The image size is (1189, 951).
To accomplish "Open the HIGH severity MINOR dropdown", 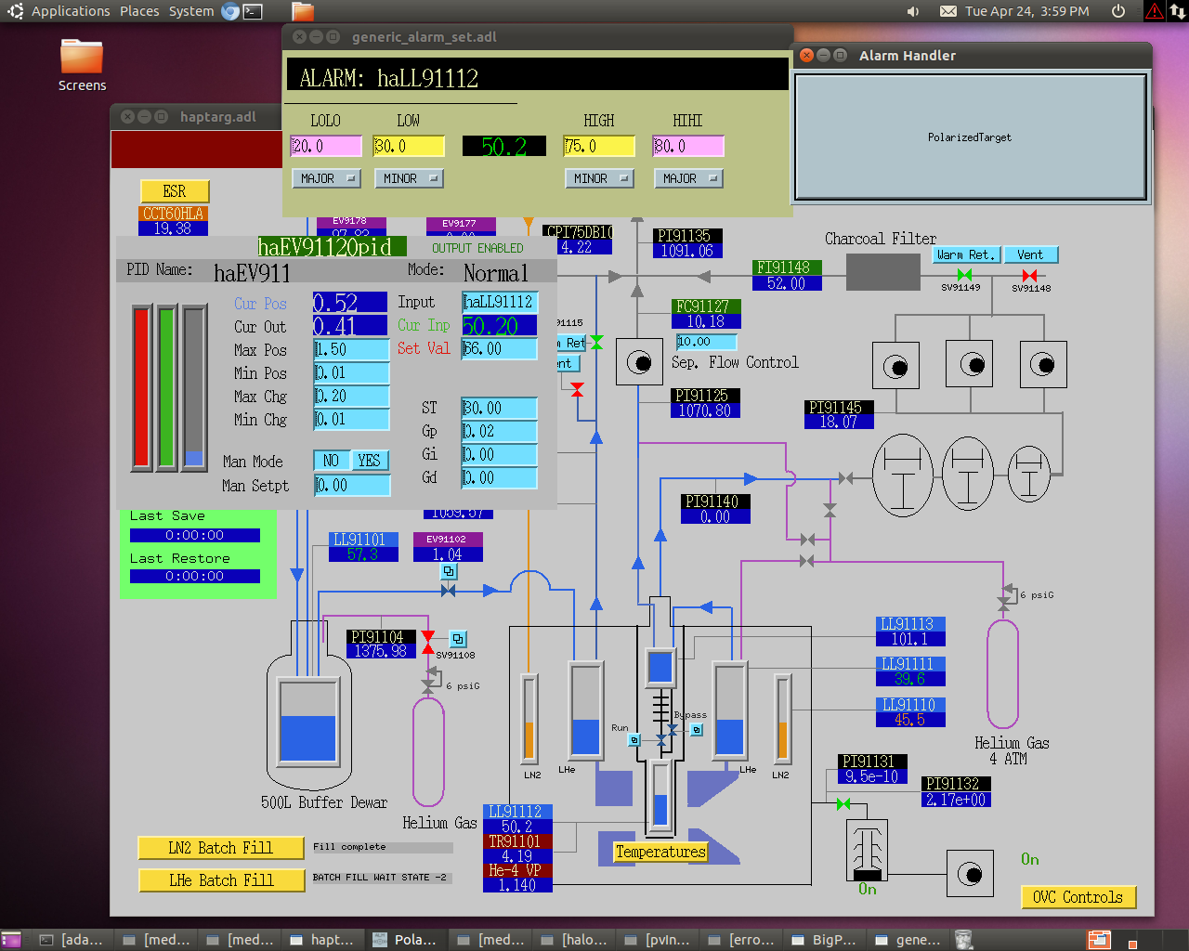I will [x=599, y=178].
